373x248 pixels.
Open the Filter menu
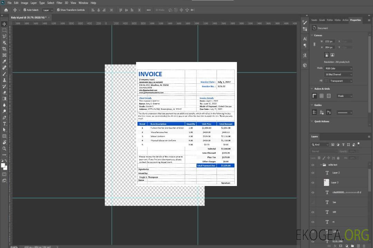click(59, 3)
